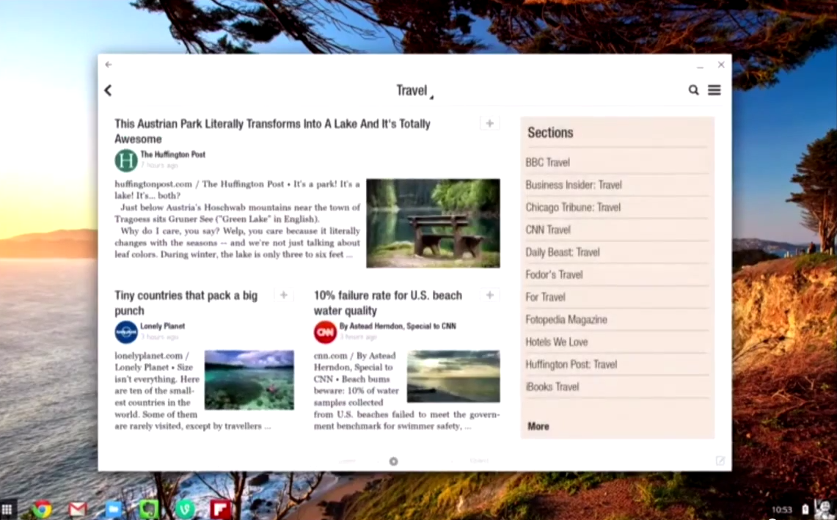This screenshot has width=837, height=520.
Task: Open Tiny countries that pack a big punch
Action: coord(186,303)
